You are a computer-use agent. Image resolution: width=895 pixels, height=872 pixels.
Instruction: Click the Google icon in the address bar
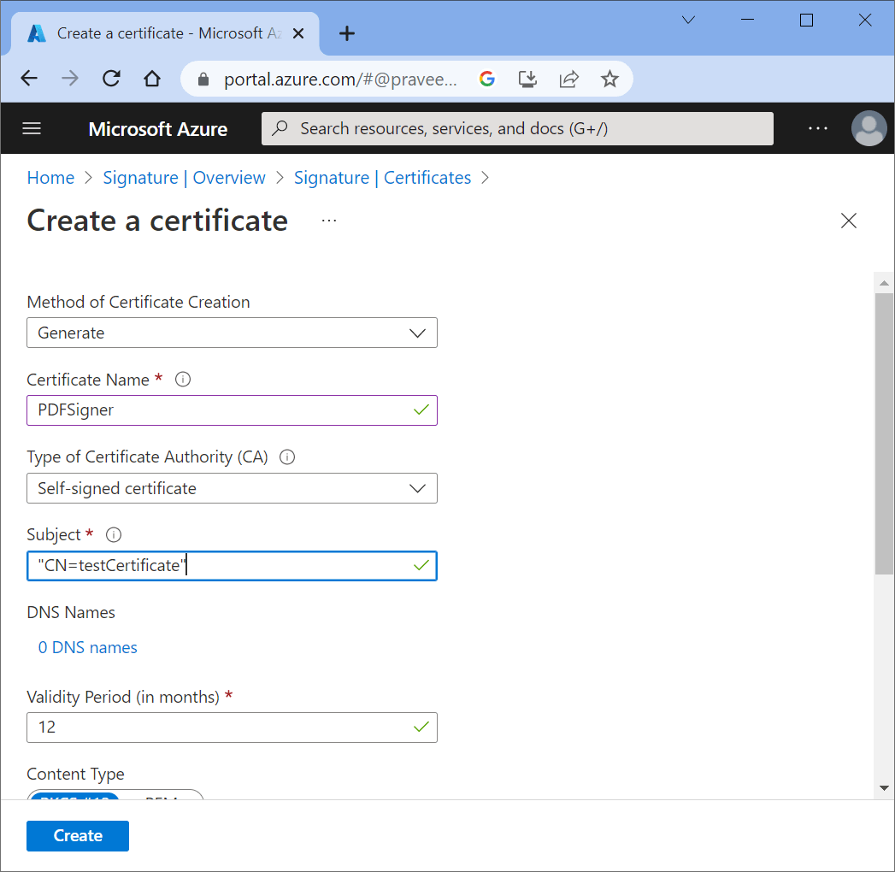pyautogui.click(x=486, y=78)
